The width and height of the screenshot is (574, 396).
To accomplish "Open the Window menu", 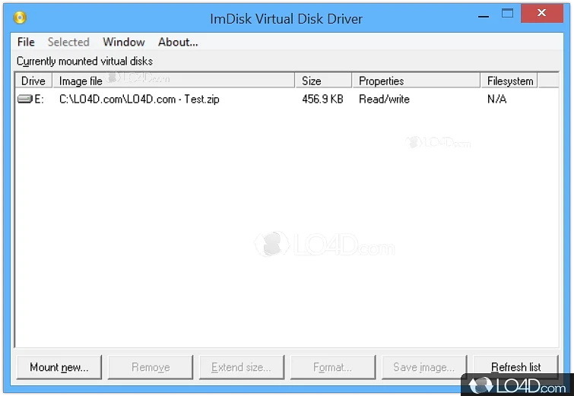I will tap(124, 42).
